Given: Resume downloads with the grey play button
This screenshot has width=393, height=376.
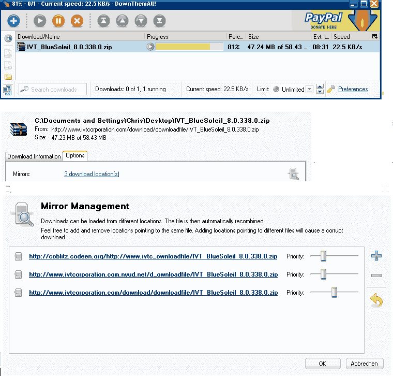Looking at the screenshot, I should [40, 21].
